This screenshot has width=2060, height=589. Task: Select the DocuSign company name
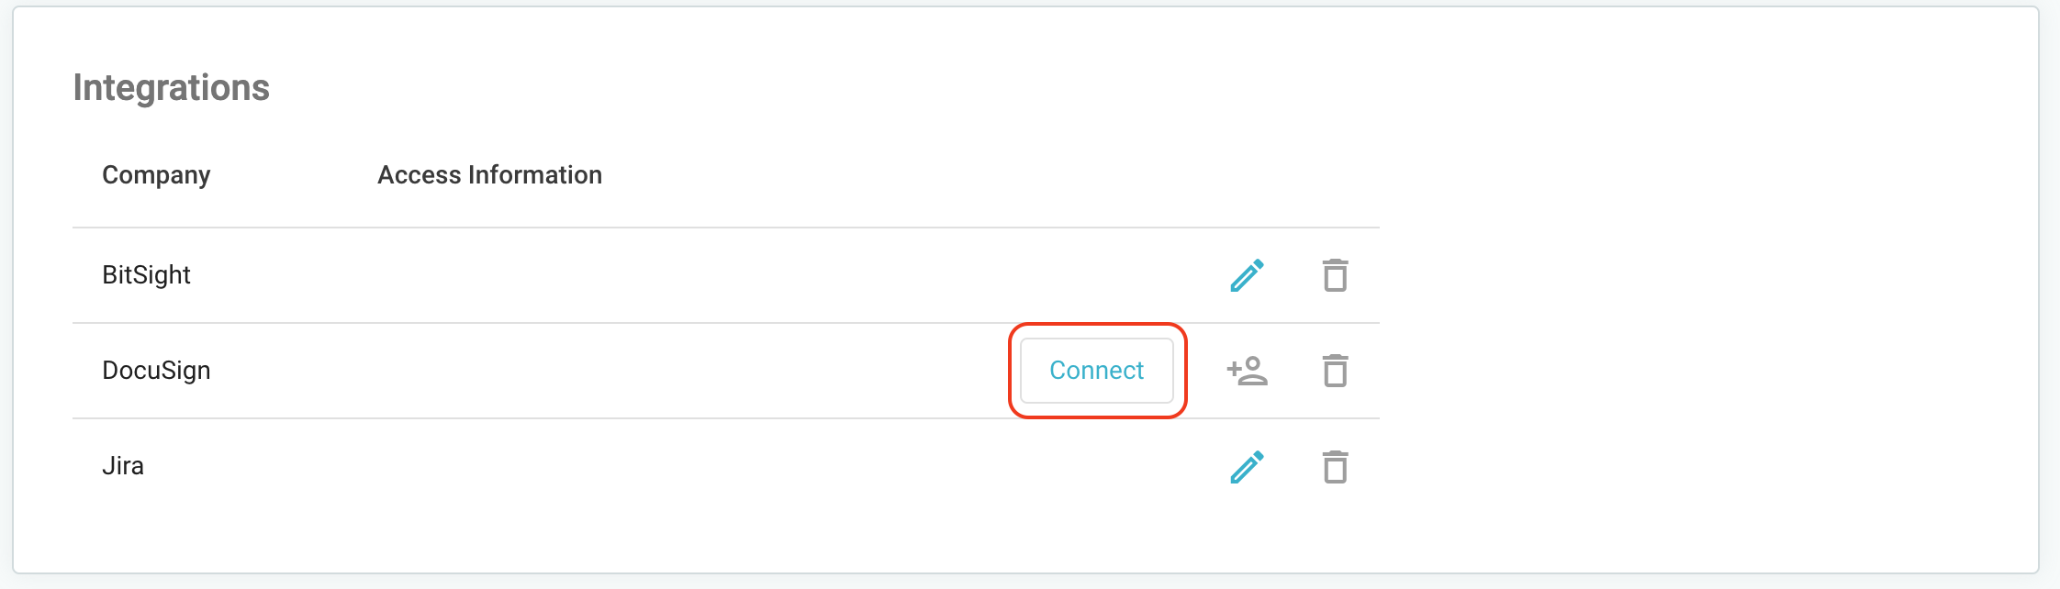157,371
